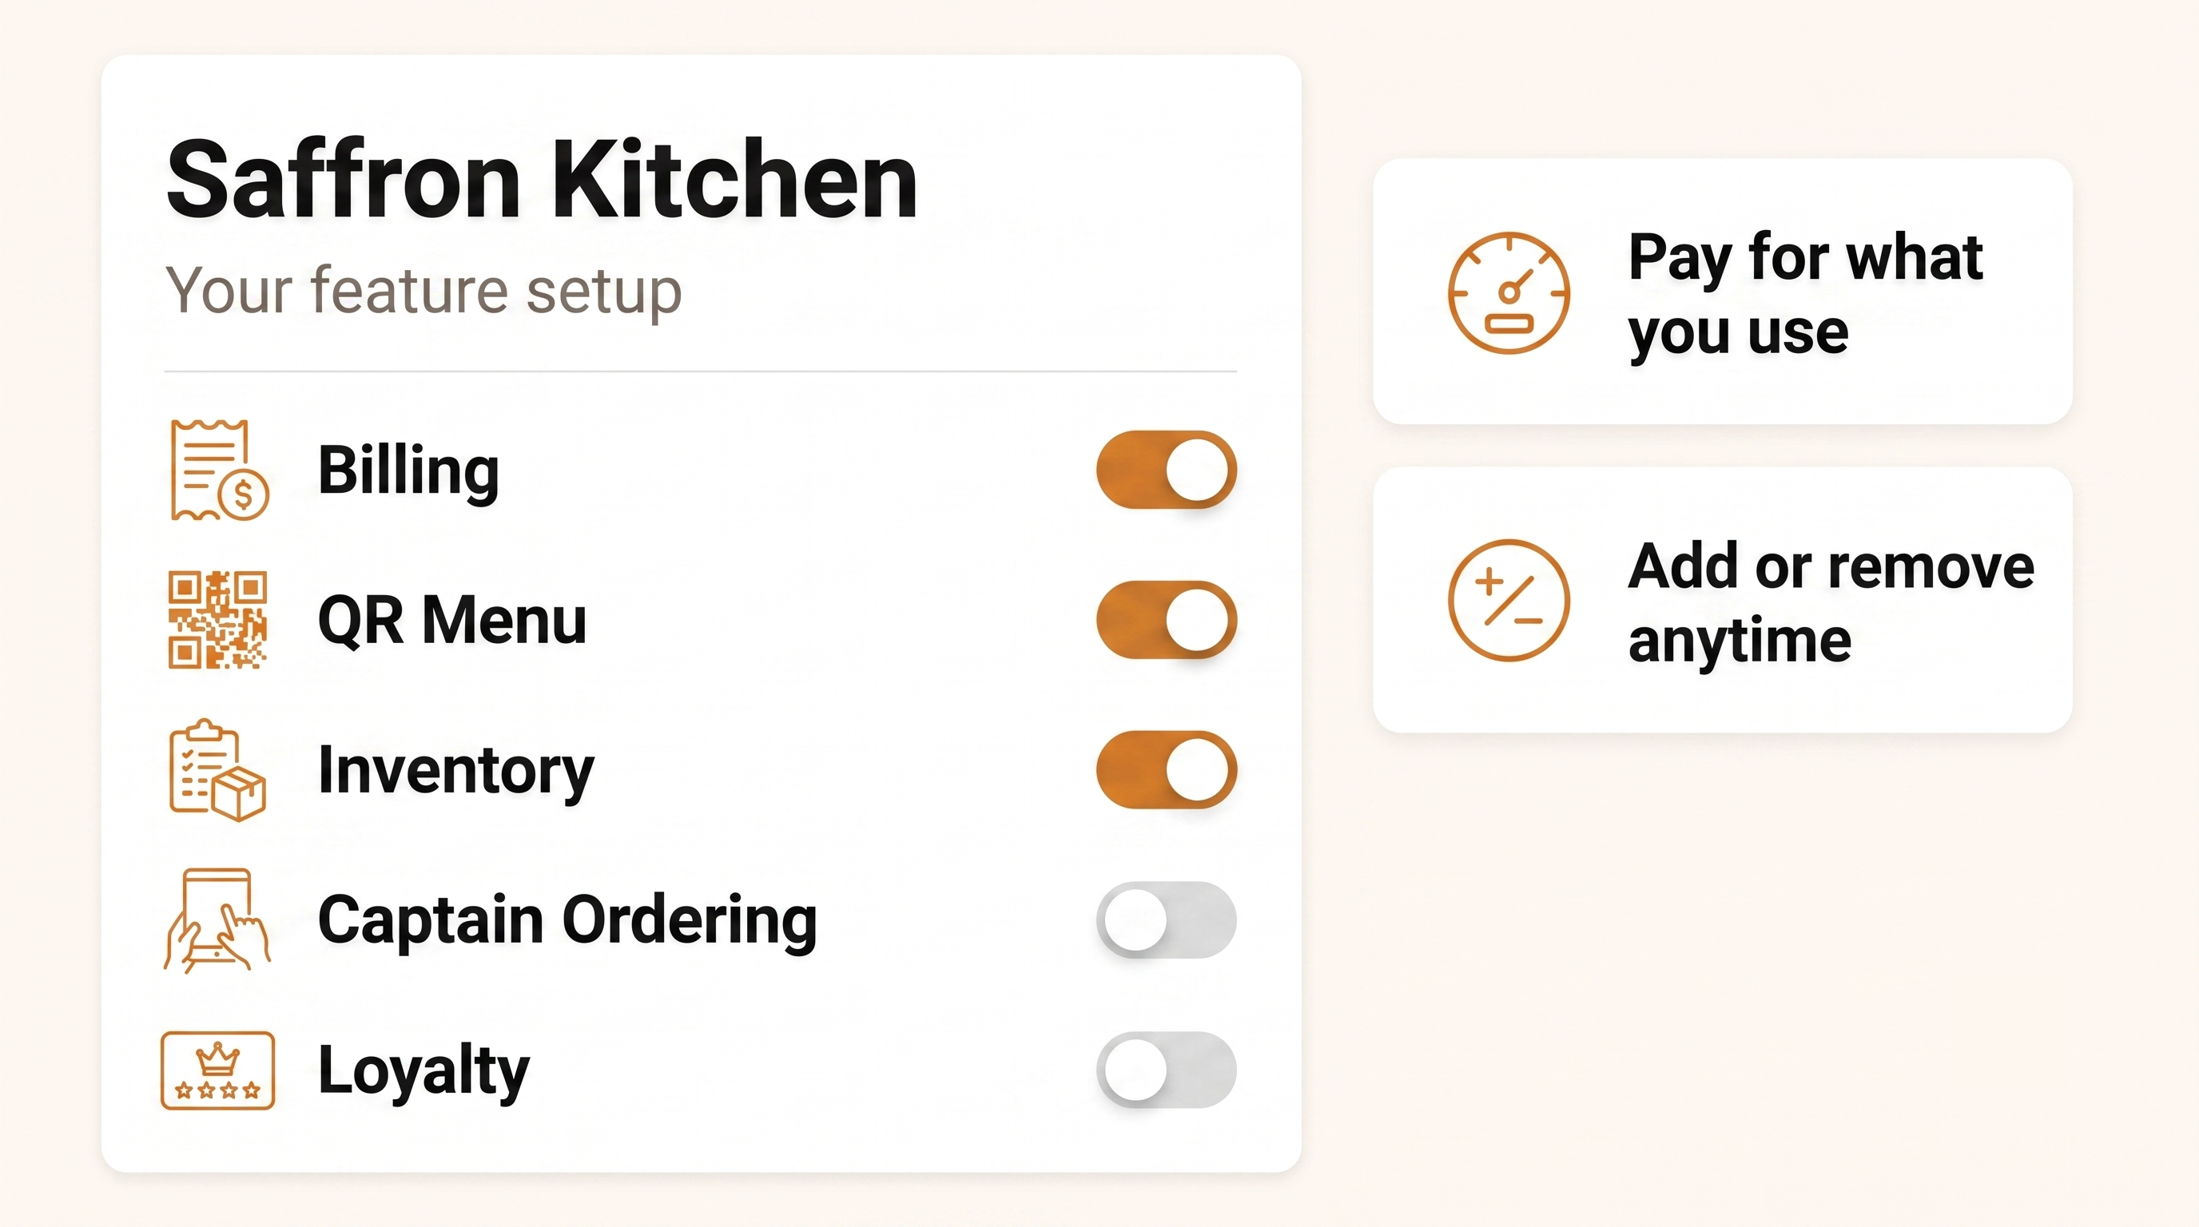Image resolution: width=2199 pixels, height=1227 pixels.
Task: Disable the QR Menu switch
Action: click(x=1166, y=619)
